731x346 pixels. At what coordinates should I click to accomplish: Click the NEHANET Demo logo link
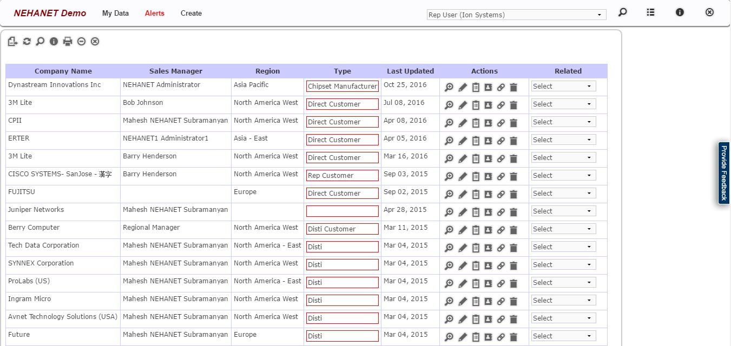pos(50,14)
